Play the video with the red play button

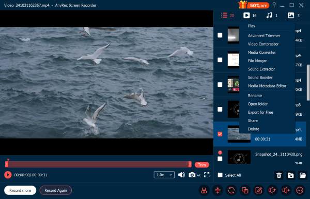(x=8, y=175)
